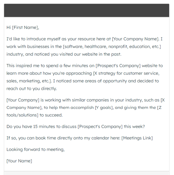Select the [software, healthcare, nonprofit, education, etc.] placeholder
The height and width of the screenshot is (175, 174).
click(112, 47)
